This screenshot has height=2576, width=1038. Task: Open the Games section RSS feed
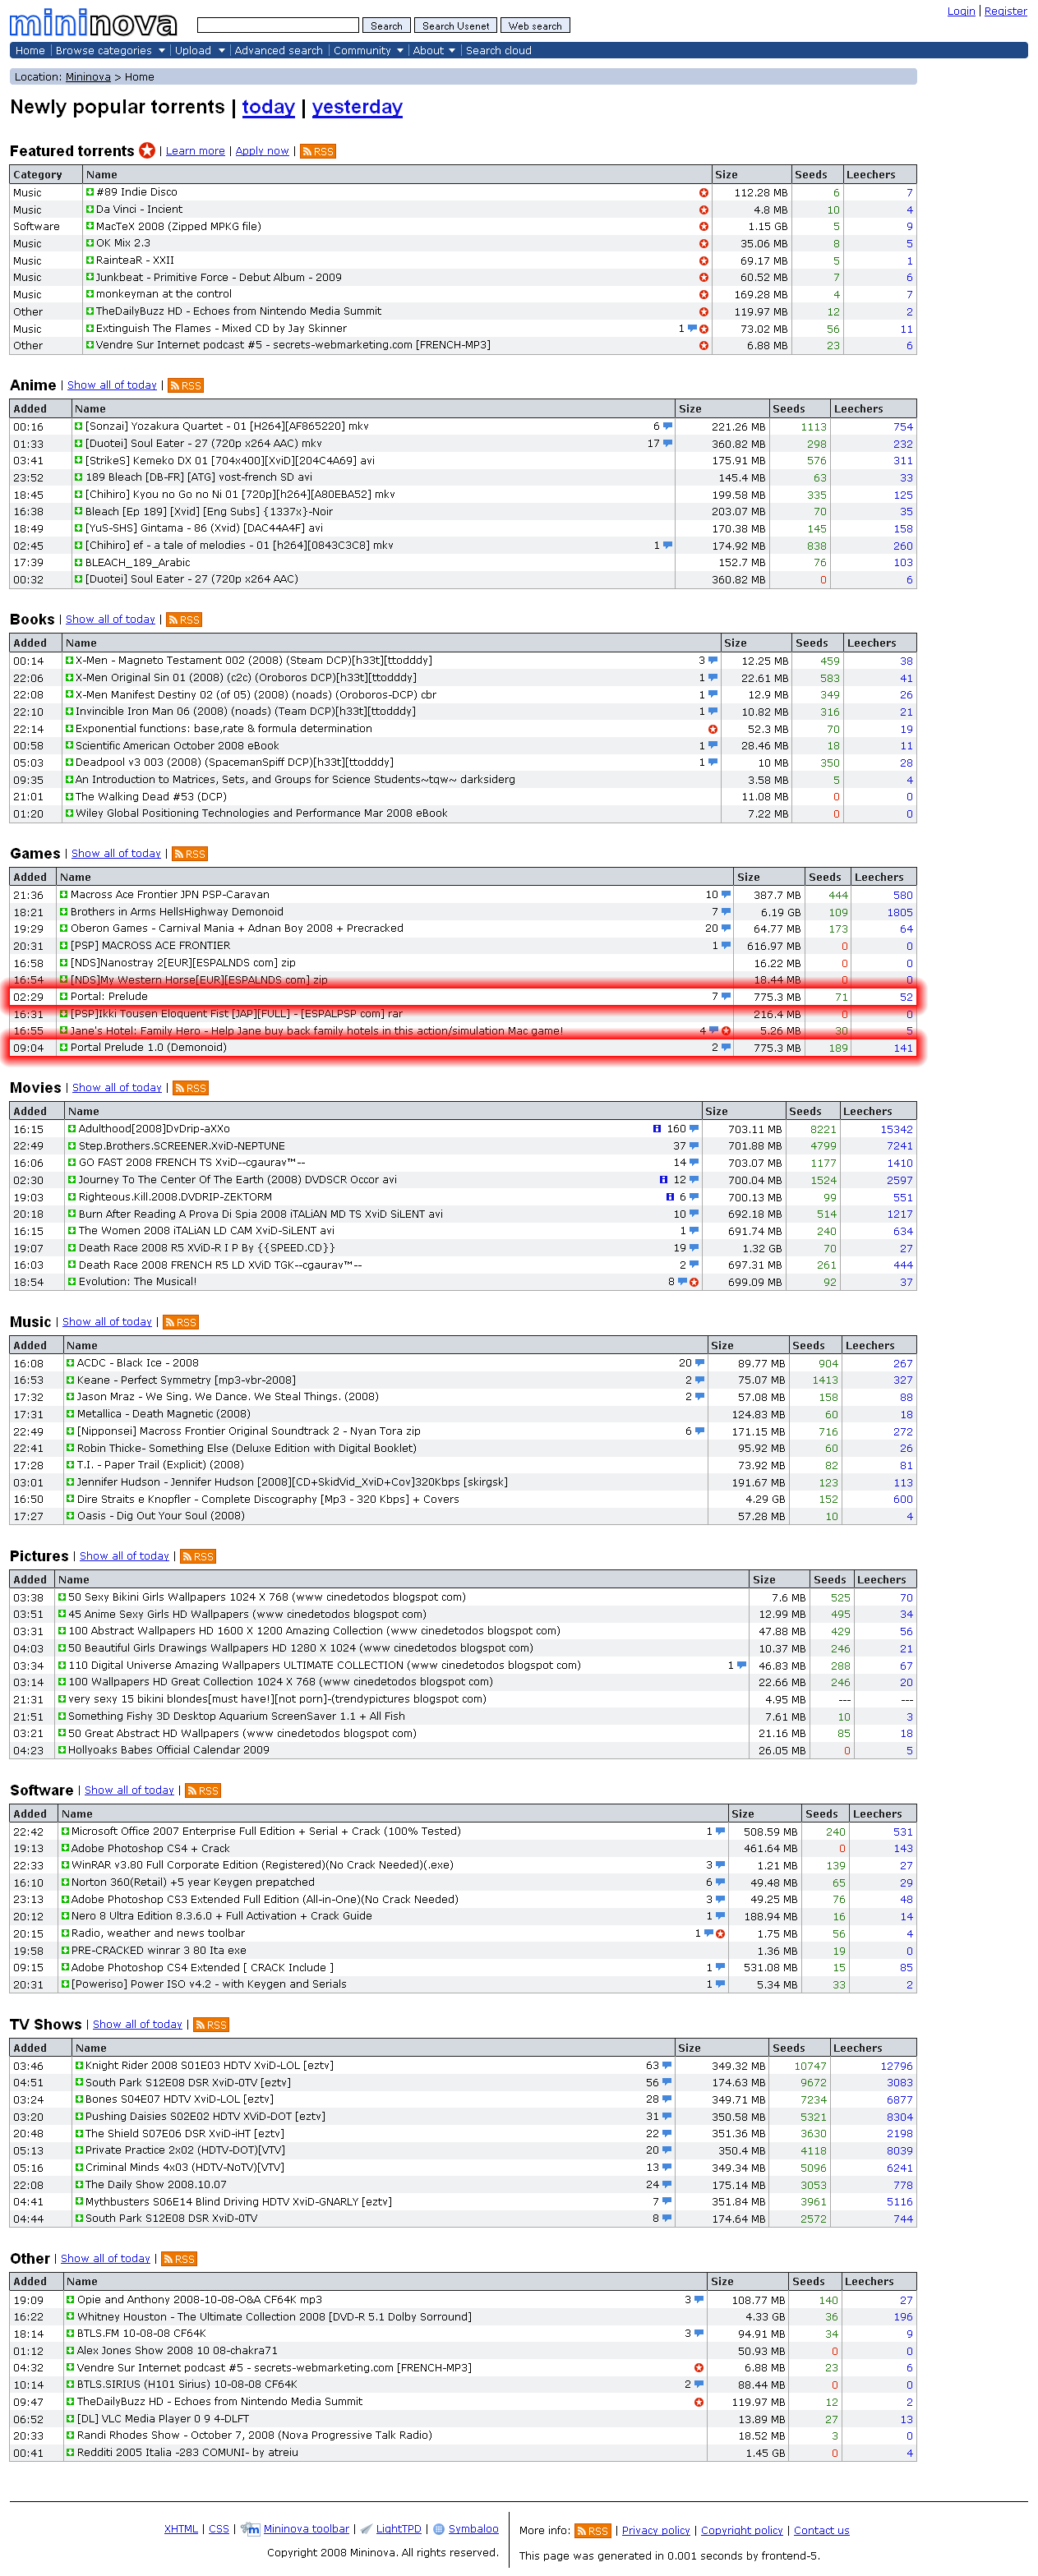[x=190, y=854]
